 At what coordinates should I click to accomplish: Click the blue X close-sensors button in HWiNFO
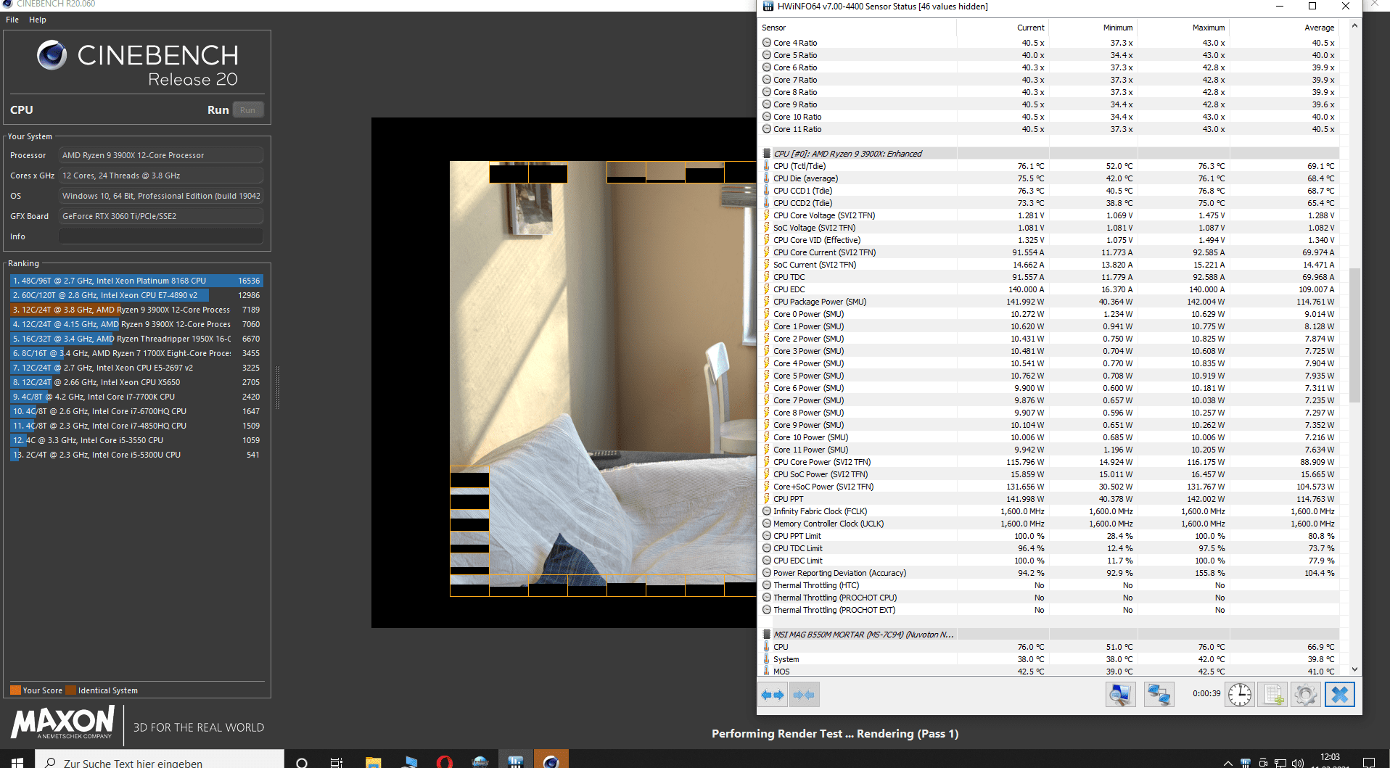tap(1339, 695)
